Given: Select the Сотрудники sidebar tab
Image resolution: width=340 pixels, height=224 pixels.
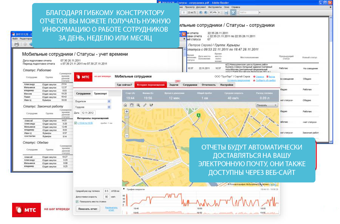Looking at the screenshot, I should coord(83,93).
